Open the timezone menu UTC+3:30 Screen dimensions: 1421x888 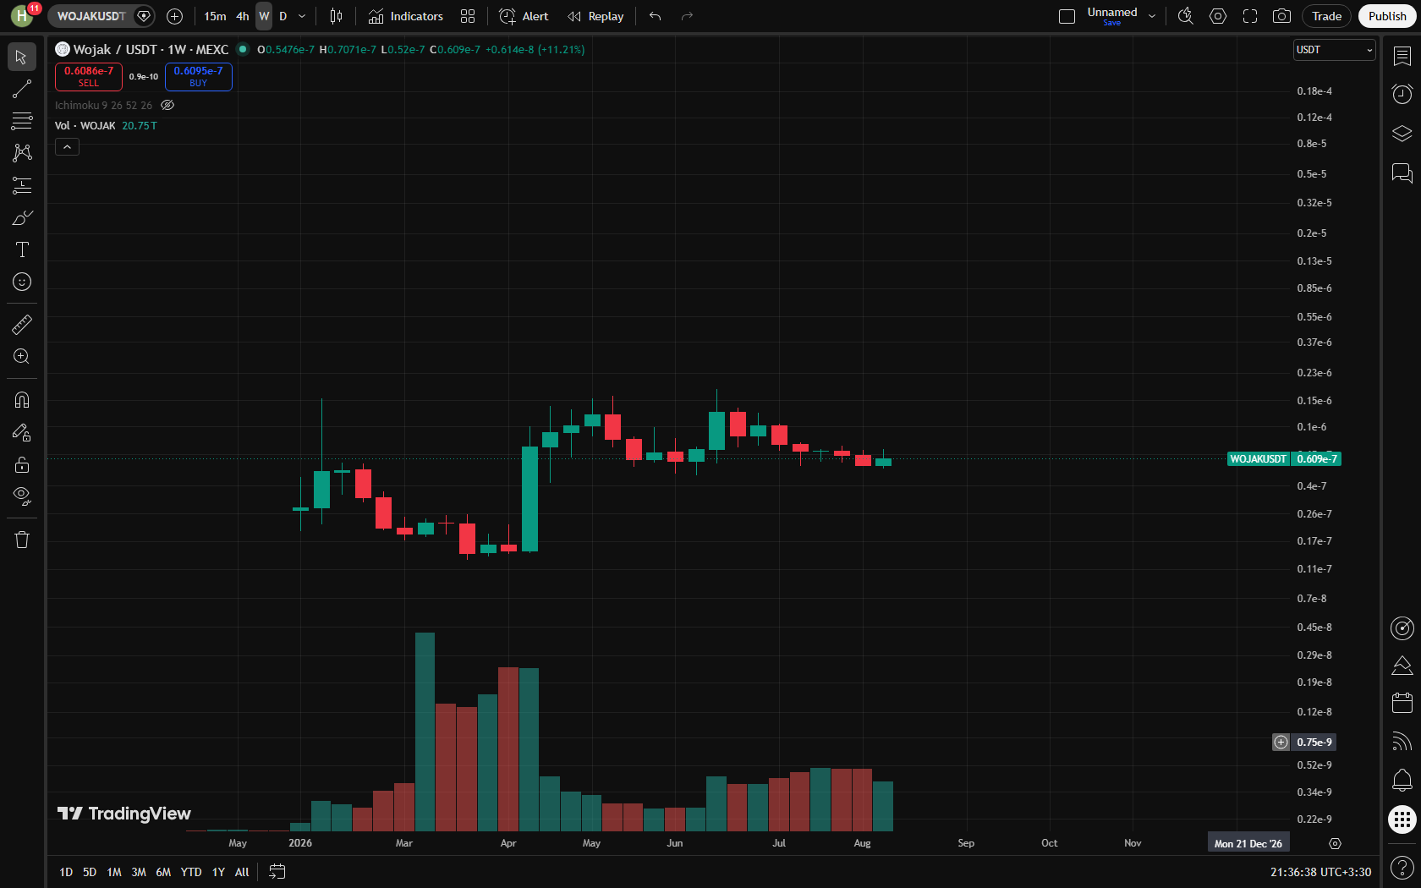point(1321,872)
